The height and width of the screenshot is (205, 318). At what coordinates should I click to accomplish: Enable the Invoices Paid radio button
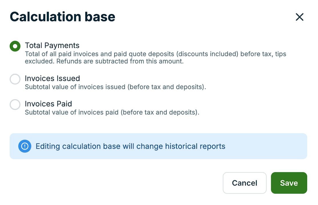pyautogui.click(x=15, y=104)
